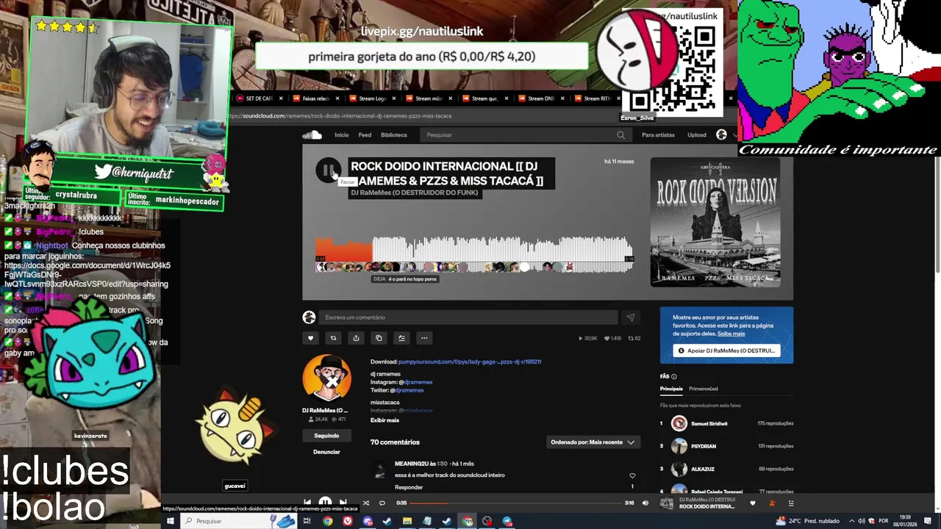Select the 'Principais' fans tab
This screenshot has height=529, width=941.
coord(671,389)
